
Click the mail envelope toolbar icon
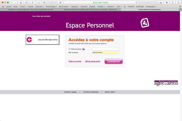click(44, 2)
